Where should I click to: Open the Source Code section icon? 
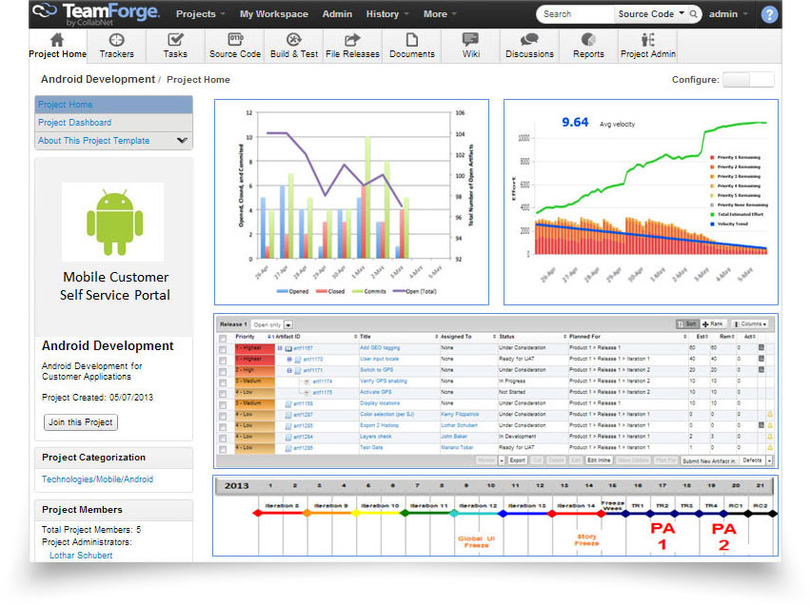(235, 44)
